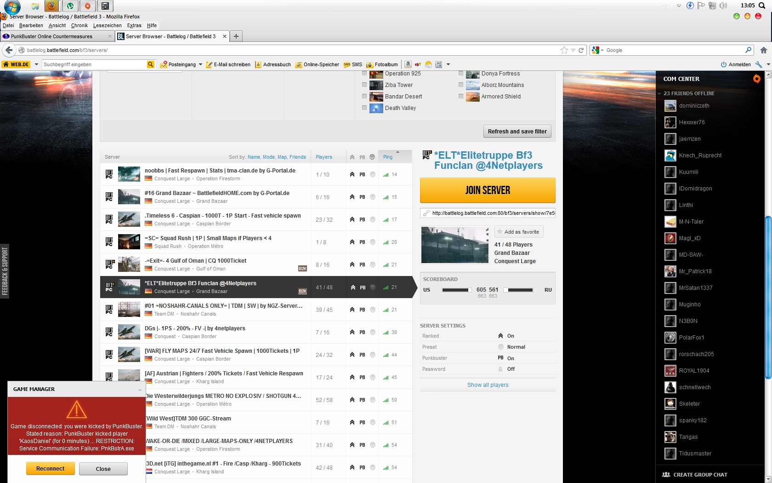
Task: Expand the Posteingang dropdown arrow
Action: click(x=200, y=64)
